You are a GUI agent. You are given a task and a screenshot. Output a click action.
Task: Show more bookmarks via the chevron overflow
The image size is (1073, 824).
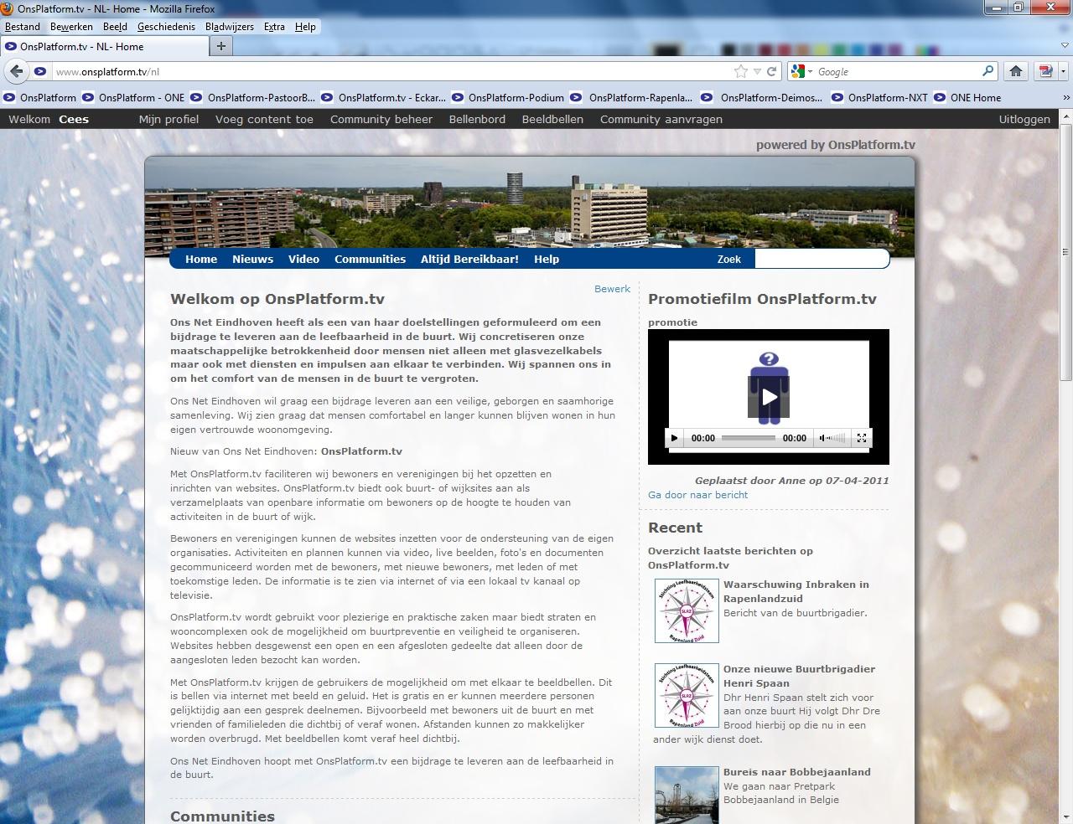(x=1065, y=98)
